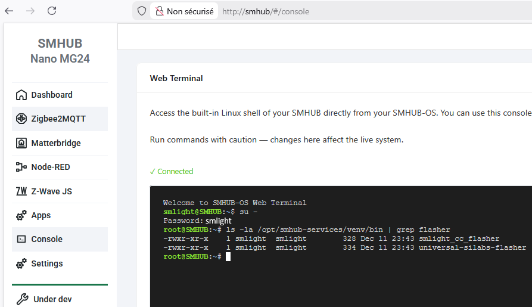Select the Console menu entry
The image size is (532, 307).
(x=60, y=239)
